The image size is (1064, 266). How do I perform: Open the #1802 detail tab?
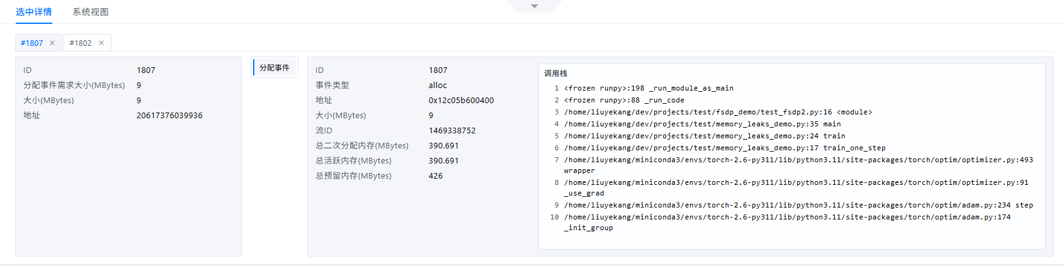pos(81,43)
